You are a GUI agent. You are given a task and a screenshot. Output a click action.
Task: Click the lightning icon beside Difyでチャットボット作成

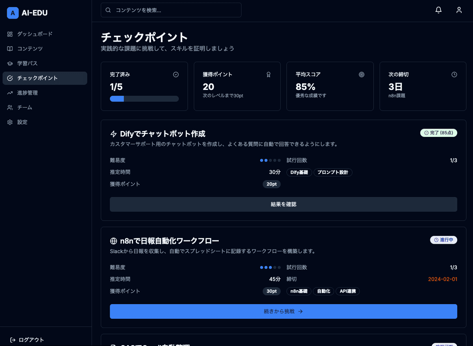pos(114,134)
